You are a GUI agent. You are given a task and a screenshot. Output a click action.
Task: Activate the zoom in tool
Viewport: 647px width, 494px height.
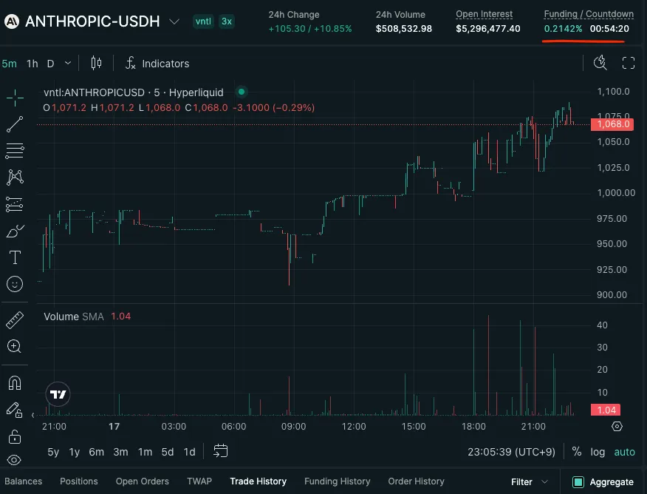(15, 346)
